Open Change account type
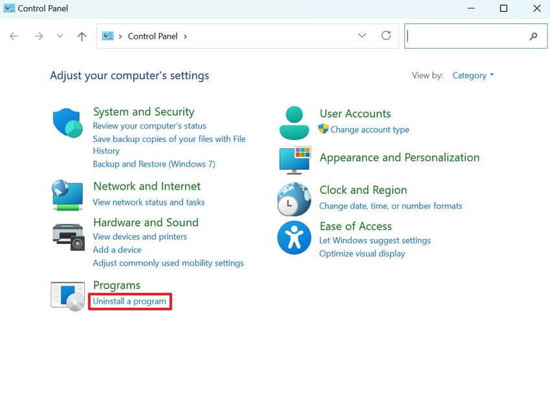Screen dimensions: 550x412 369,130
